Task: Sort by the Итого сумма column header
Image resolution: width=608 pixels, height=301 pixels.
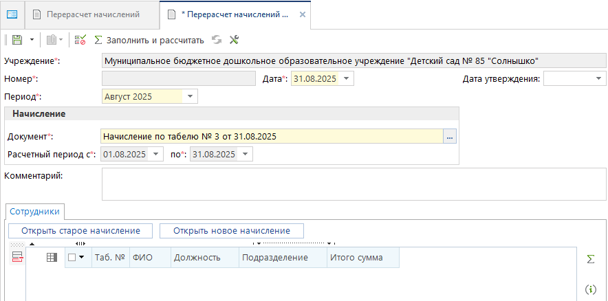Action: pyautogui.click(x=363, y=258)
